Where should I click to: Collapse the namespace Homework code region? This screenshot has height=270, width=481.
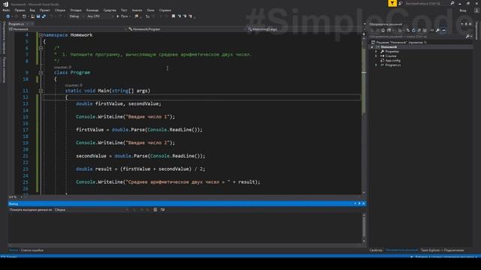(41, 35)
